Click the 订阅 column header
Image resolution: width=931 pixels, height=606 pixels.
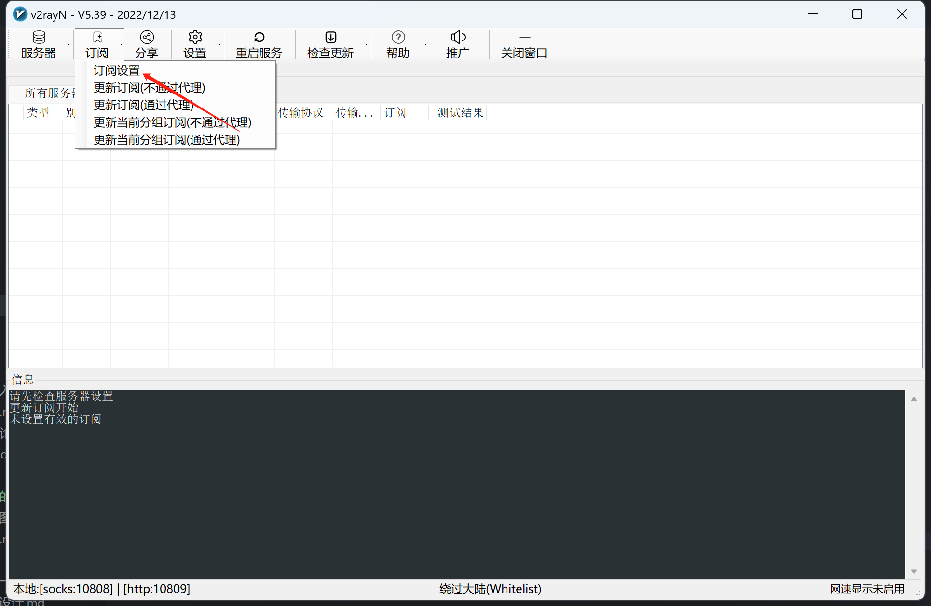point(405,113)
